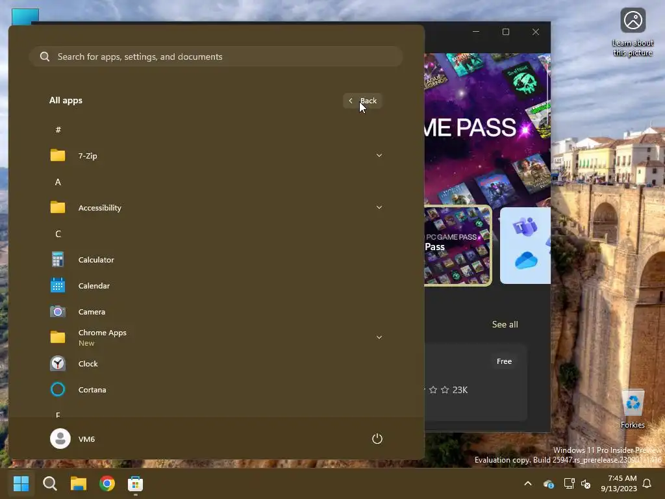The image size is (665, 499).
Task: Launch the Clock app icon
Action: (58, 364)
